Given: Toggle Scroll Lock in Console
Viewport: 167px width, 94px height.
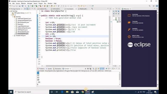Looking at the screenshot, I should point(96,69).
